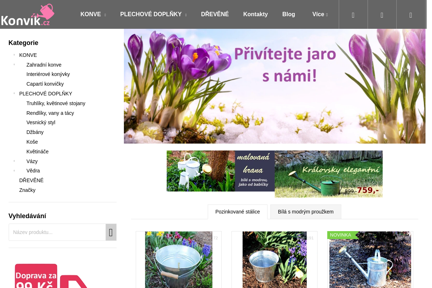Click the Konvik.cz logo
This screenshot has width=432, height=288.
point(28,15)
